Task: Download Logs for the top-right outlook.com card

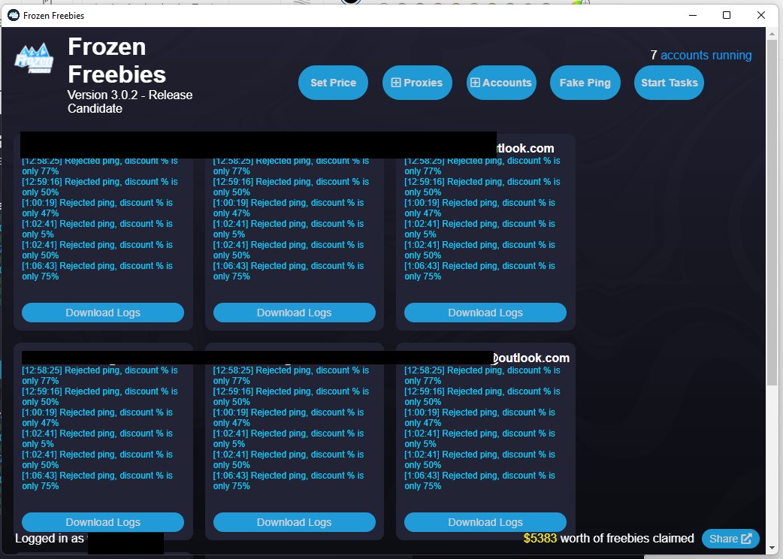Action: [x=485, y=313]
